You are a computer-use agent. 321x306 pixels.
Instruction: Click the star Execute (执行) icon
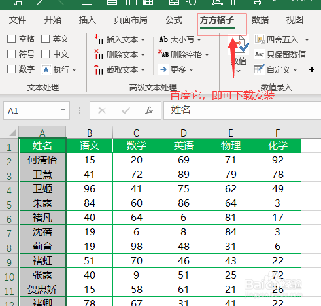[x=46, y=69]
